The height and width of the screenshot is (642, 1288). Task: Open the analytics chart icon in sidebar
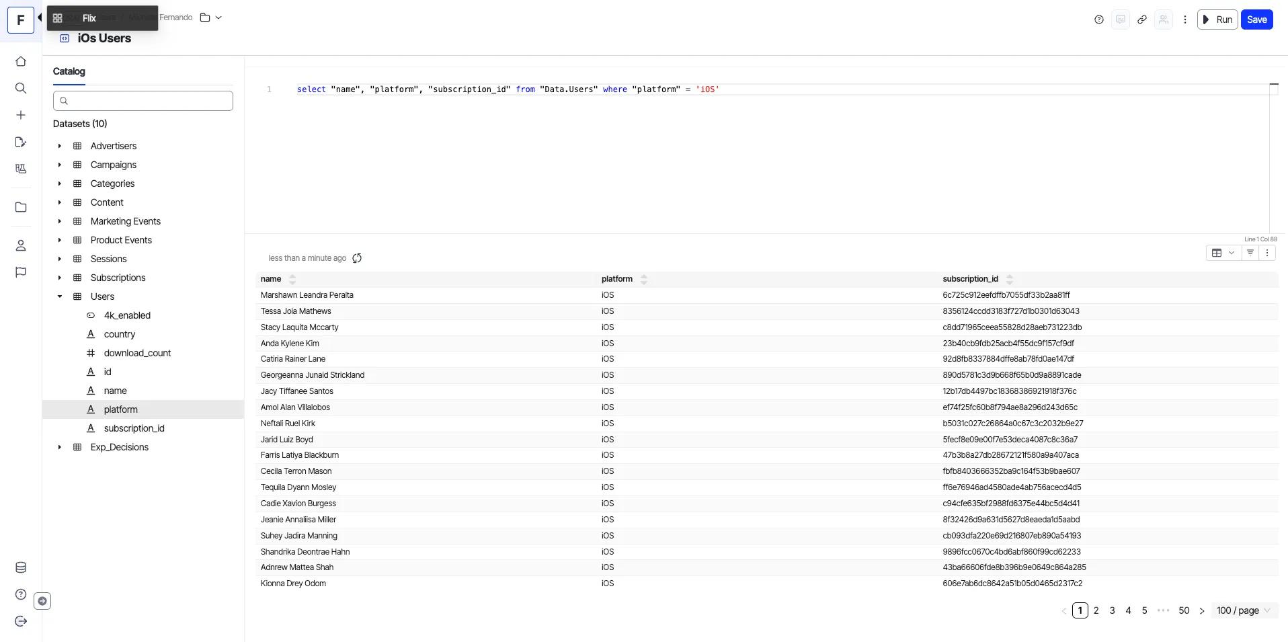point(21,169)
